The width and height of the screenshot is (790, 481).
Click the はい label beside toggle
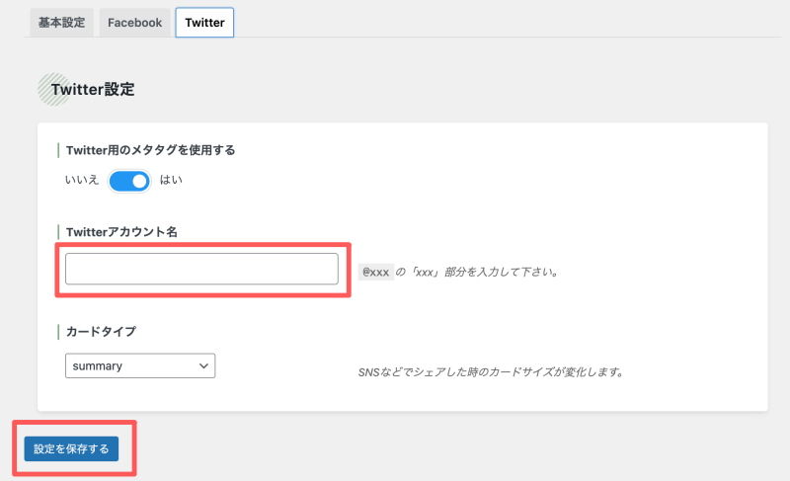(x=171, y=181)
